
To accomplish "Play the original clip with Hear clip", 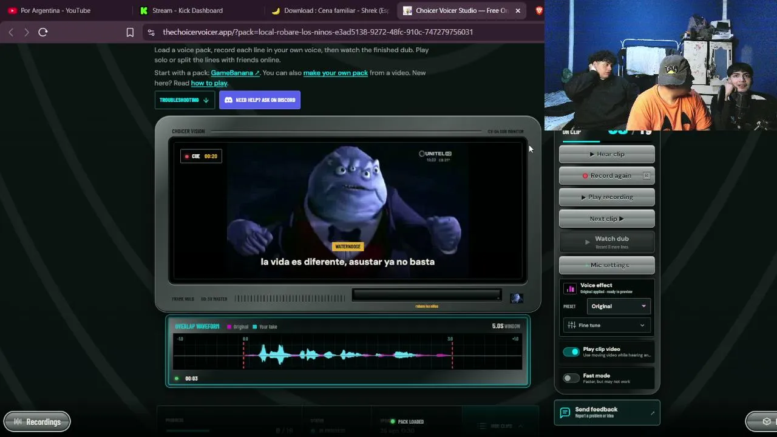I will click(607, 154).
